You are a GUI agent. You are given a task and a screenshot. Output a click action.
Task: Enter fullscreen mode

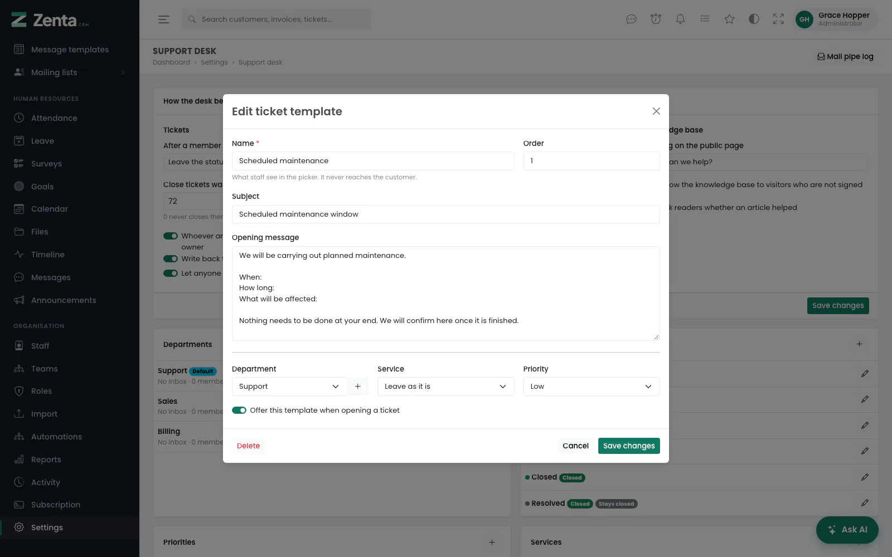click(x=778, y=19)
